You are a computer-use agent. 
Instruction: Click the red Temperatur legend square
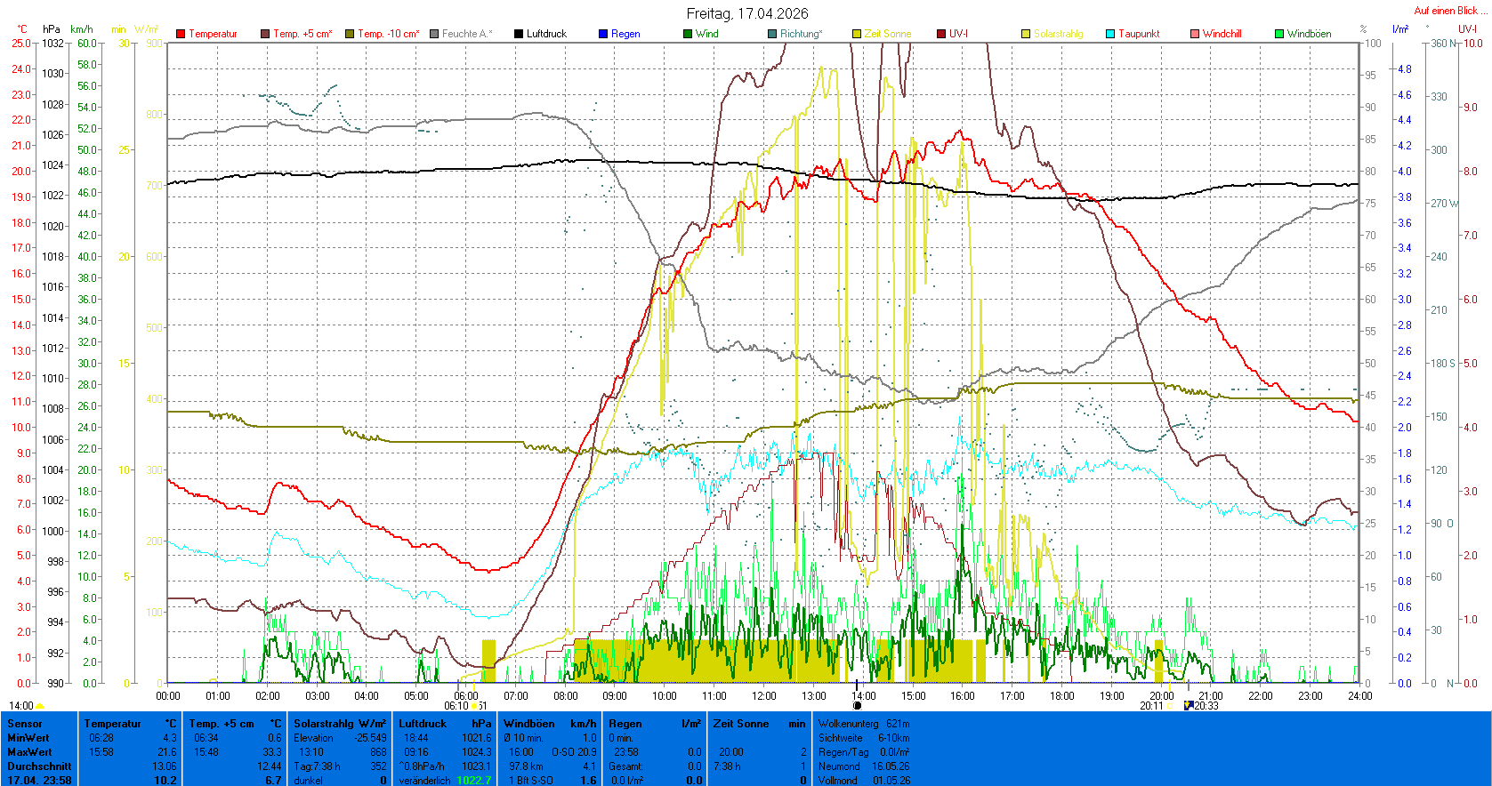181,34
